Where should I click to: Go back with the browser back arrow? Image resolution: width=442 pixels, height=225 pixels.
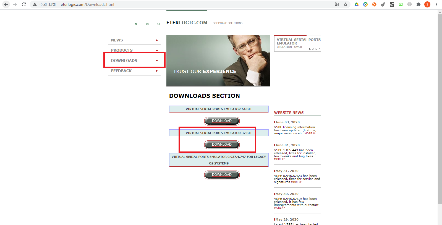6,4
